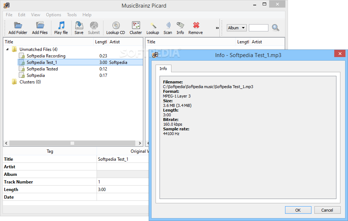Click the Submit toolbar icon
The height and width of the screenshot is (221, 348).
pyautogui.click(x=94, y=25)
